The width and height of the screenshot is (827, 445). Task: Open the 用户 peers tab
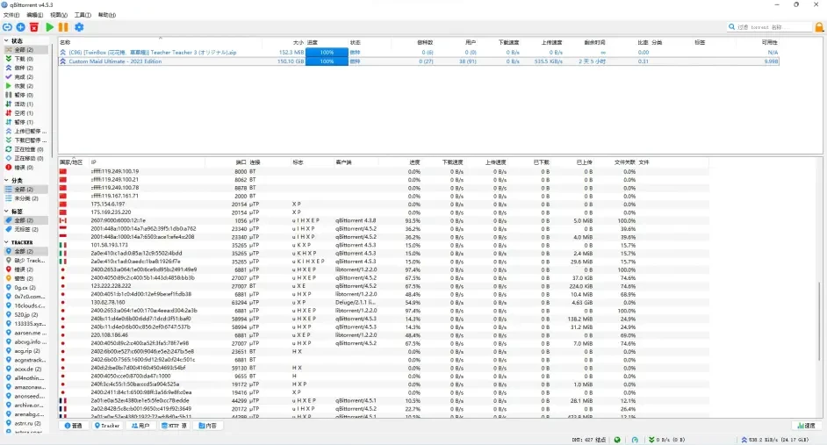point(140,426)
